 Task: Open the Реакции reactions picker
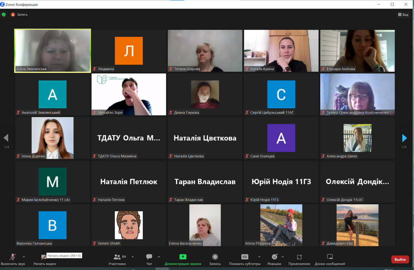click(275, 259)
